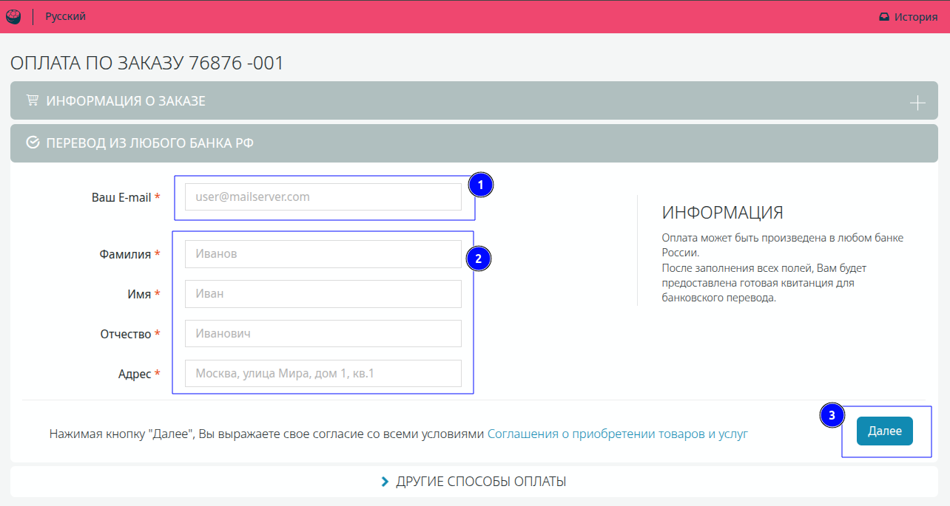
Task: Click the blue number 3 badge
Action: click(832, 416)
